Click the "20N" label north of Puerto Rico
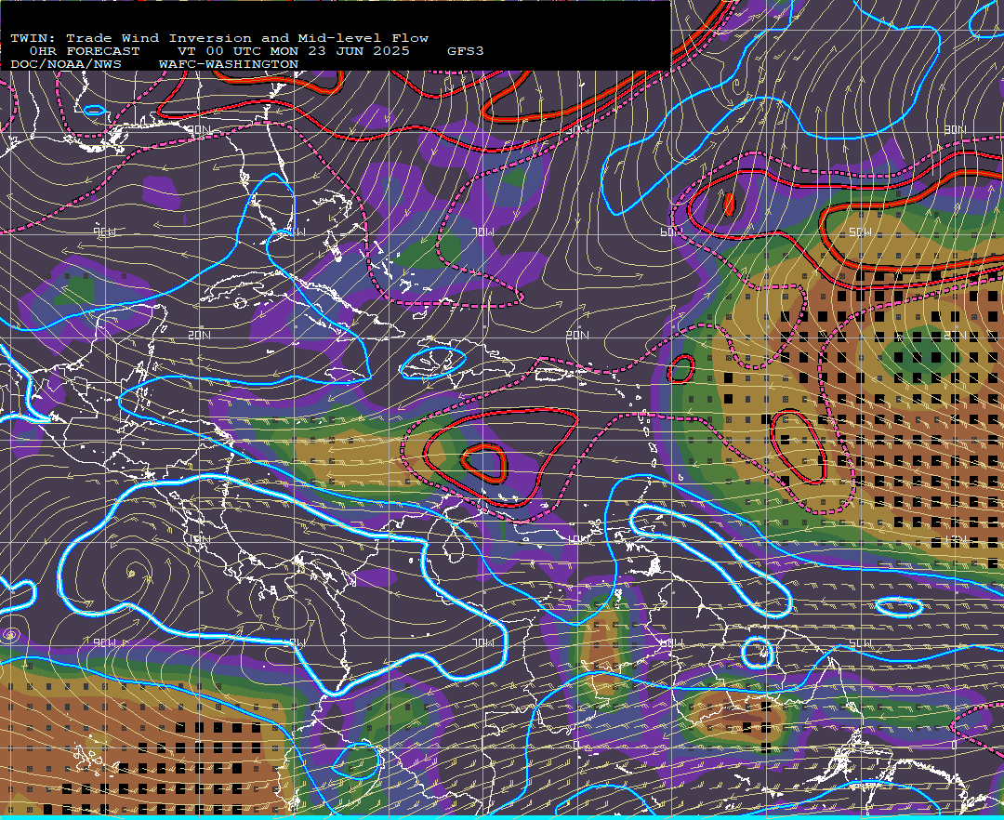This screenshot has width=1004, height=820. (577, 335)
